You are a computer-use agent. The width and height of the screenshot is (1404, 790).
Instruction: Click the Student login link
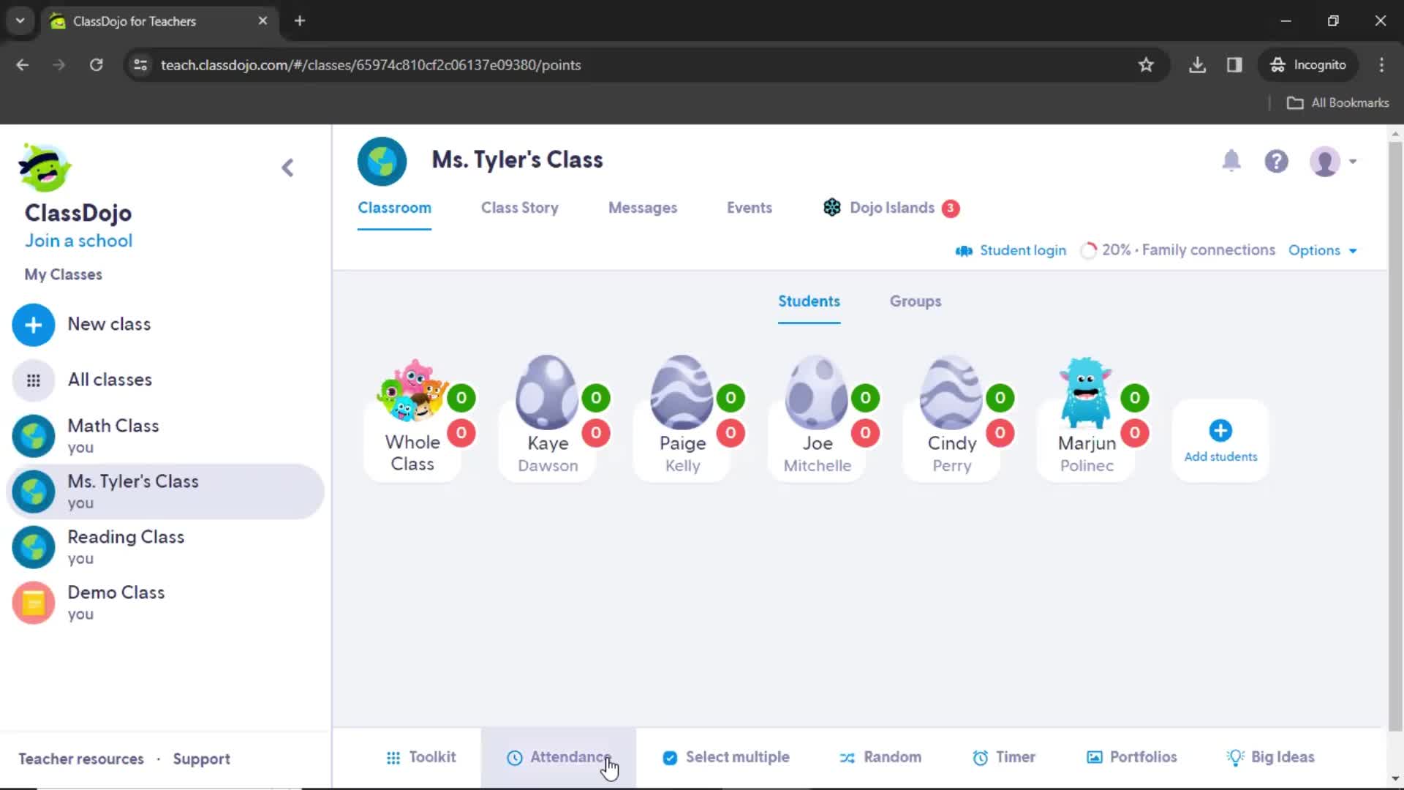click(x=1011, y=251)
